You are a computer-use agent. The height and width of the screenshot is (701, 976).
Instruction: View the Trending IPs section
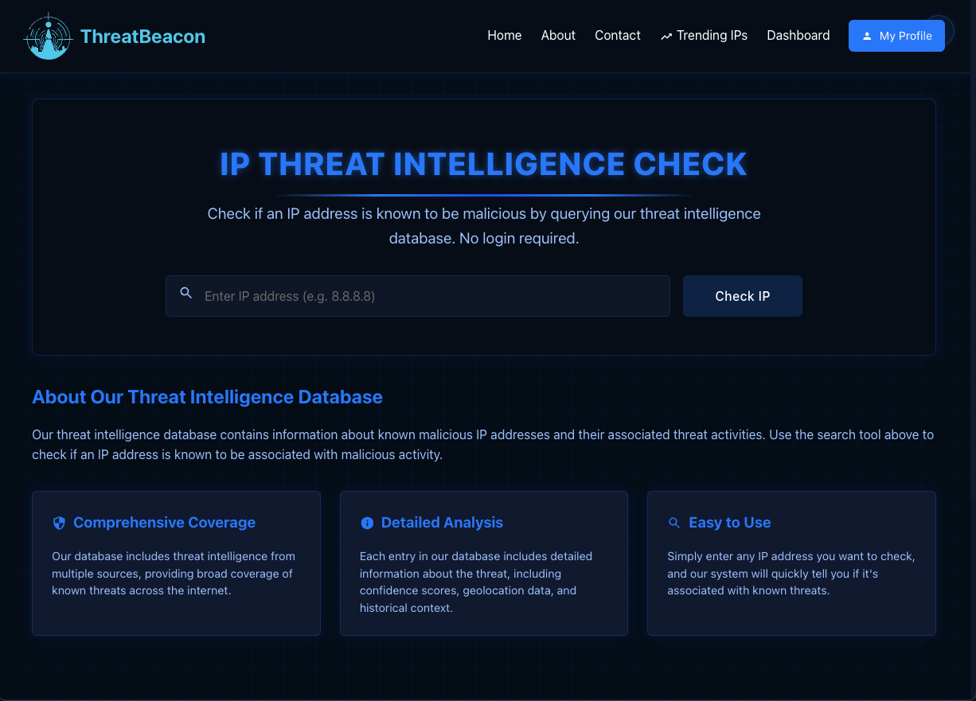click(712, 35)
